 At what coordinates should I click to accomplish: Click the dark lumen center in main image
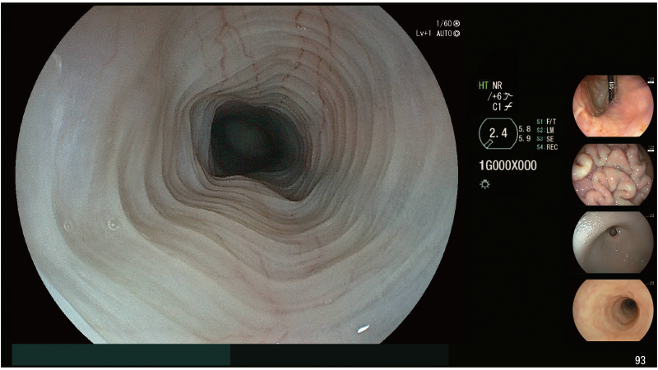coord(247,136)
